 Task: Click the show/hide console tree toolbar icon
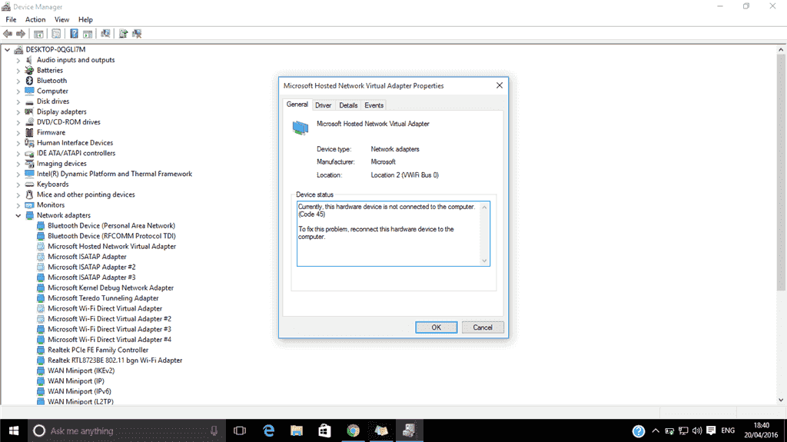(x=38, y=34)
